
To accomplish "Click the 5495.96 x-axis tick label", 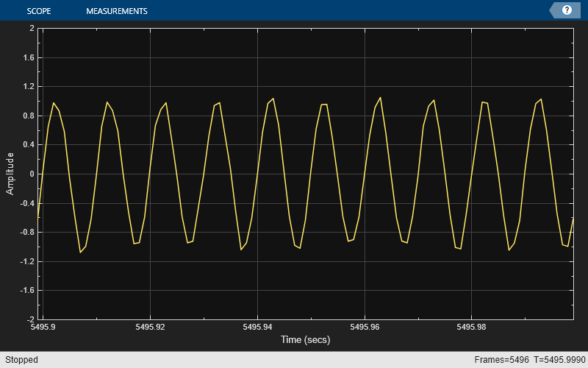I will [x=365, y=327].
